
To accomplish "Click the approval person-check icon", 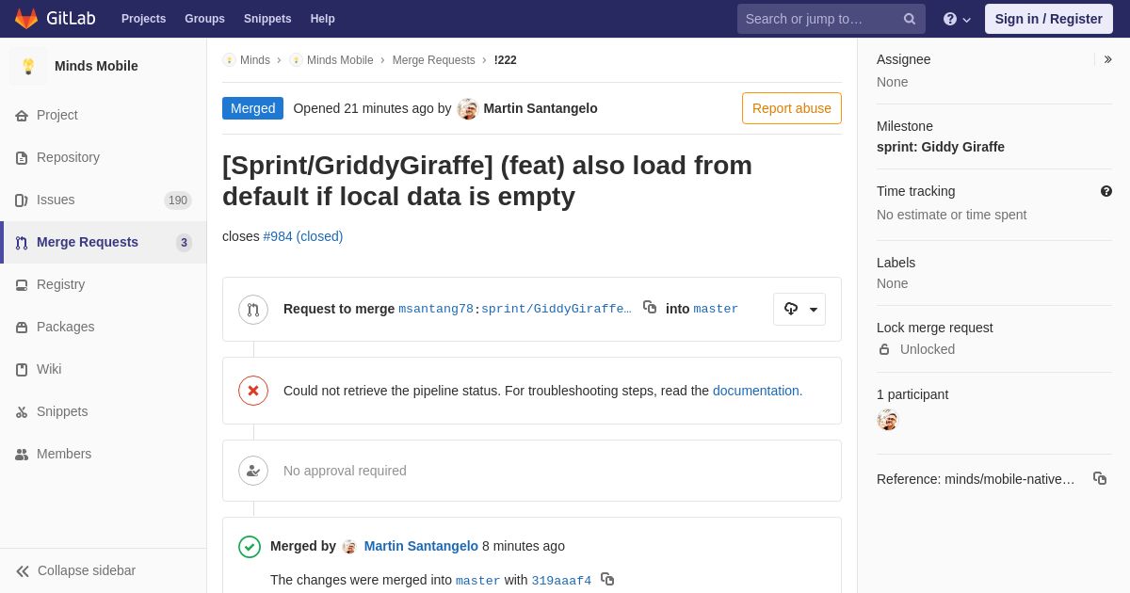I will 253,471.
